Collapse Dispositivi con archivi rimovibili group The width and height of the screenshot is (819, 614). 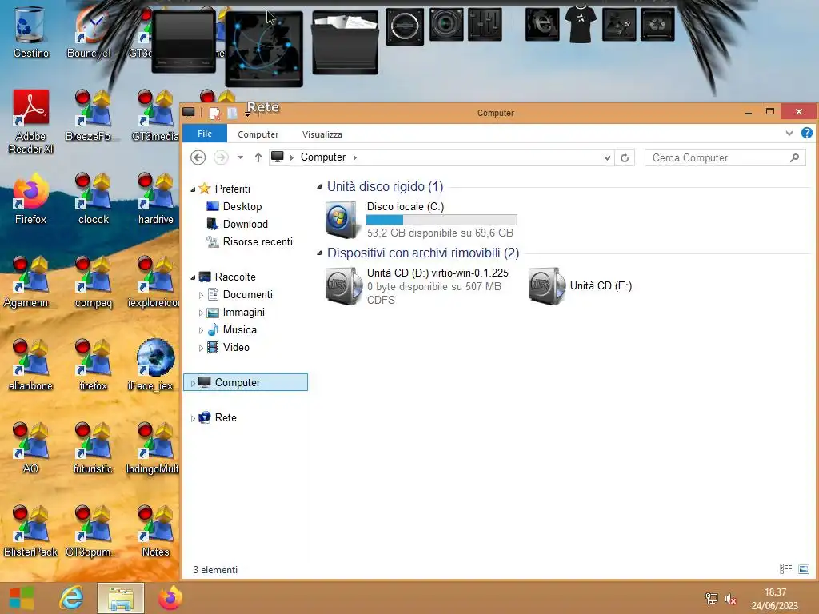click(319, 253)
